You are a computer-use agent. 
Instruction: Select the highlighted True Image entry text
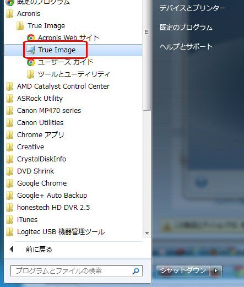tap(57, 50)
